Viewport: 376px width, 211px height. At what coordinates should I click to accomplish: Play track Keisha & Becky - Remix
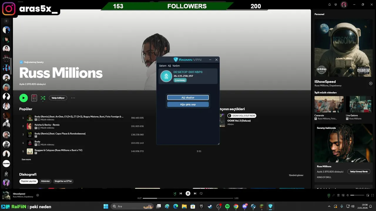tap(47, 125)
